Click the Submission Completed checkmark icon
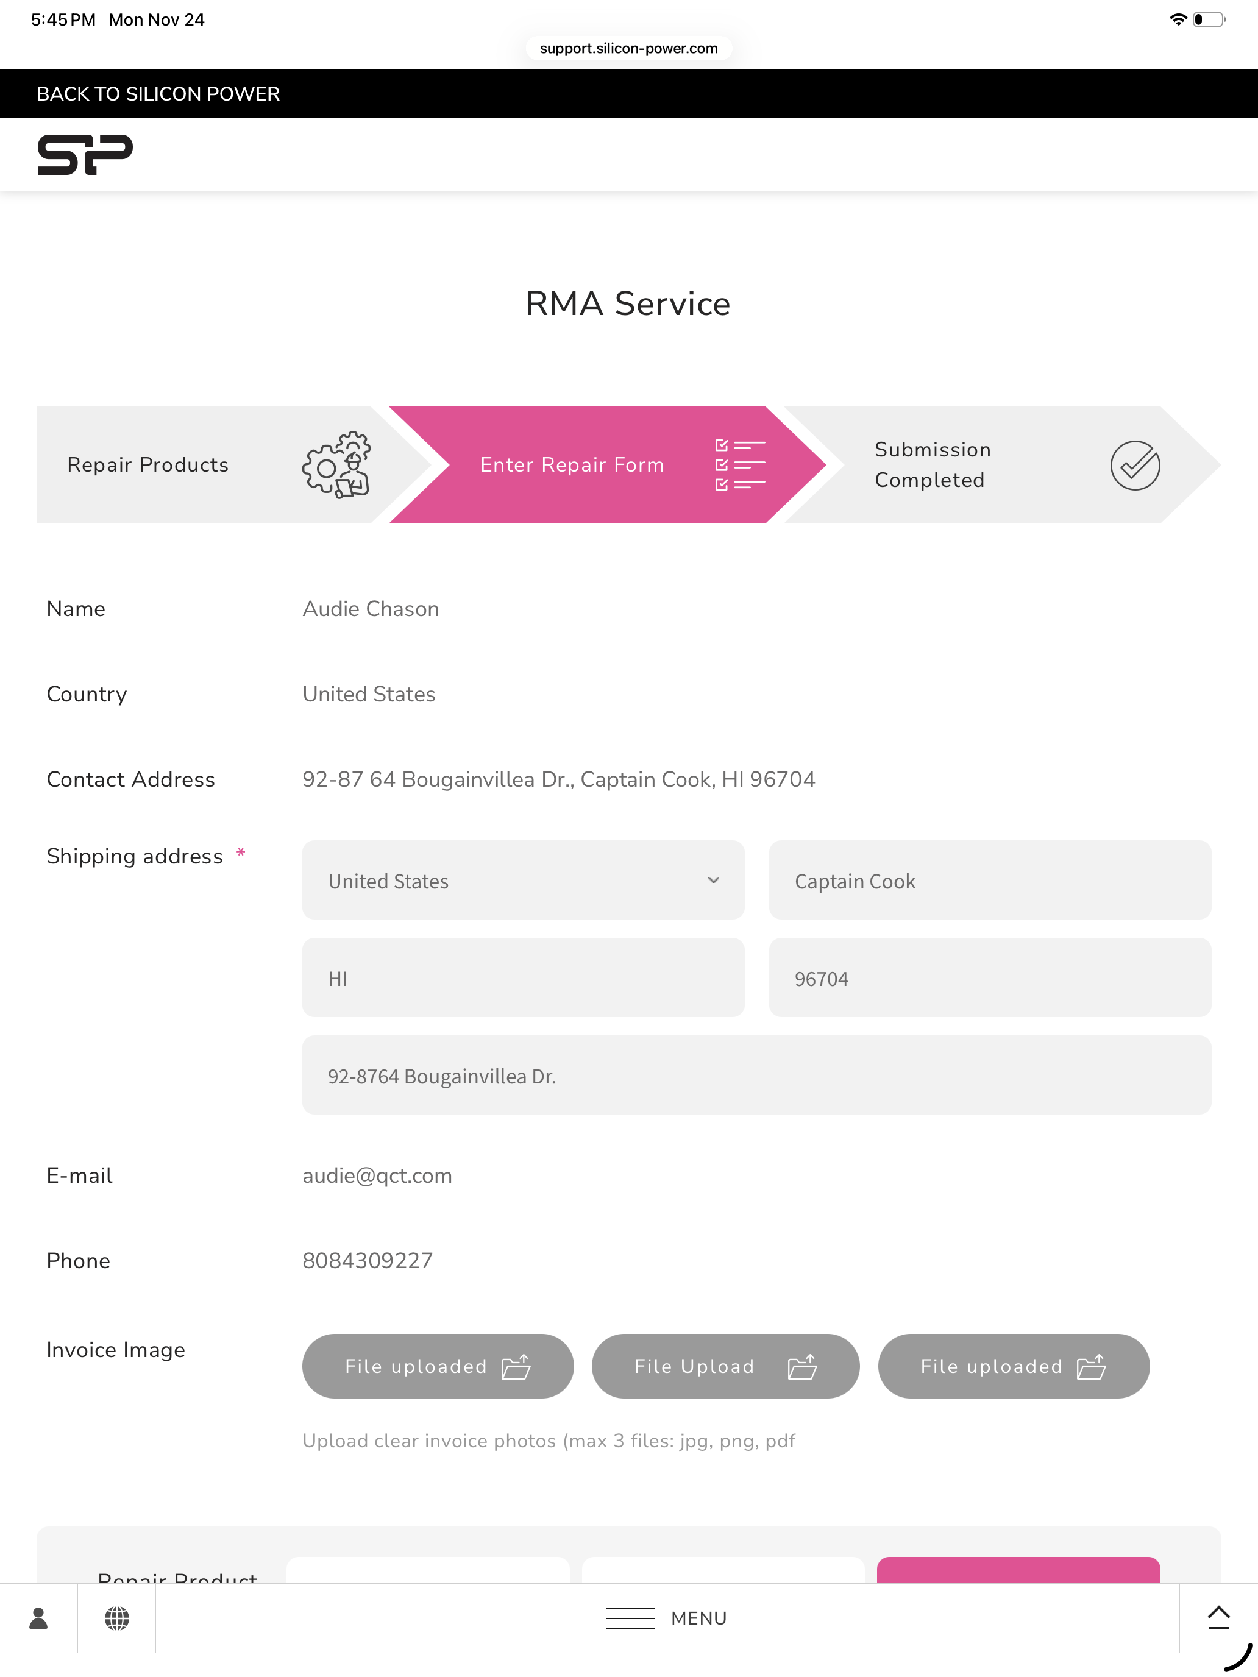 (x=1134, y=465)
